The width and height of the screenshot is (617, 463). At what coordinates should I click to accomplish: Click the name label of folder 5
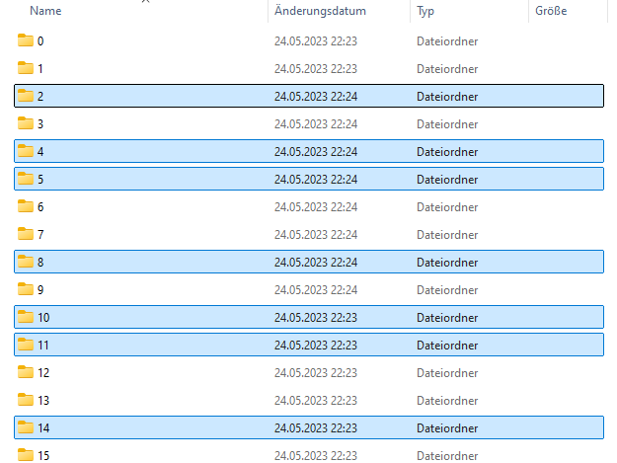point(40,180)
